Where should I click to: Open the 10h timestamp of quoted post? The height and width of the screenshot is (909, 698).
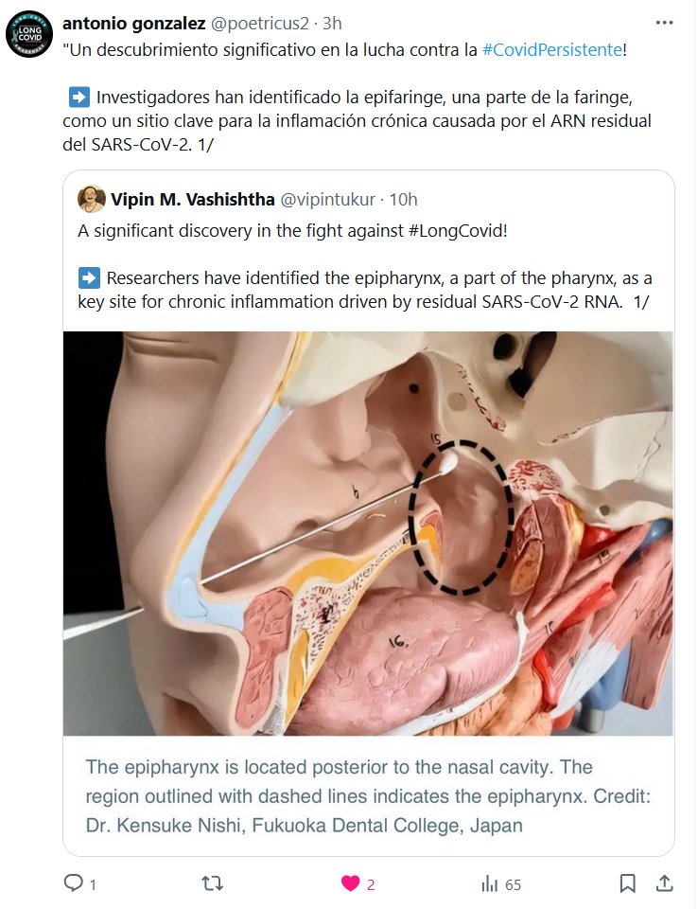click(x=403, y=200)
